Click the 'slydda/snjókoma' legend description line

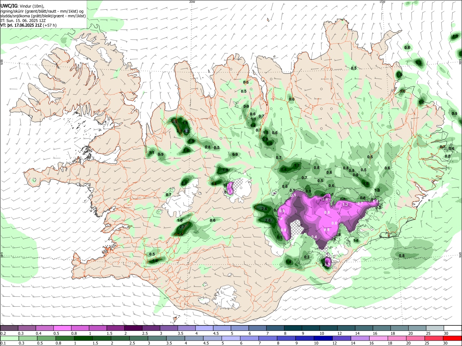click(x=43, y=16)
